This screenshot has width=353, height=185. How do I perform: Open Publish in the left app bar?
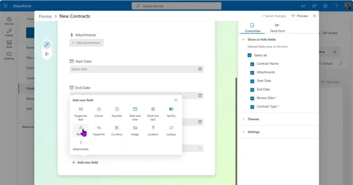[x=9, y=32]
